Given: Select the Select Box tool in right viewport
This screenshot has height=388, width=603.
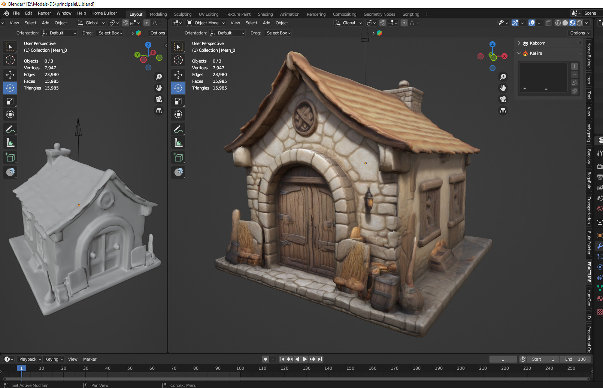Looking at the screenshot, I should [x=178, y=47].
